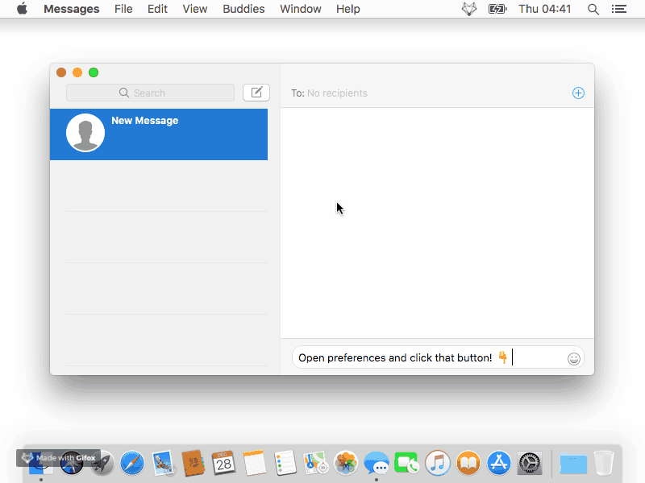Open Contacts from the Dock
This screenshot has width=645, height=483.
[x=193, y=463]
